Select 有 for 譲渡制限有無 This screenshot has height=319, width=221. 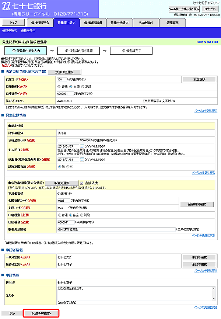(x=68, y=167)
